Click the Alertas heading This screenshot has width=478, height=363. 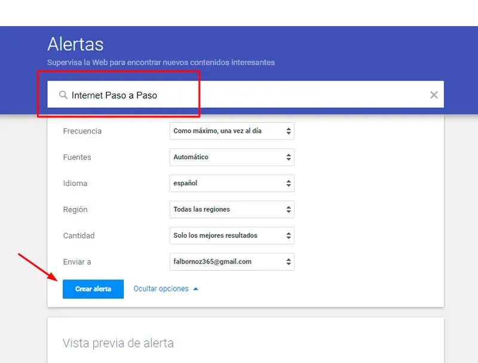[x=76, y=44]
